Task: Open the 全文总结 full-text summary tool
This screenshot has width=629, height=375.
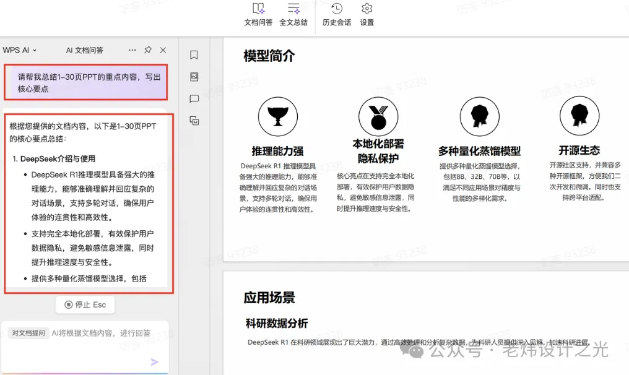Action: pos(293,14)
